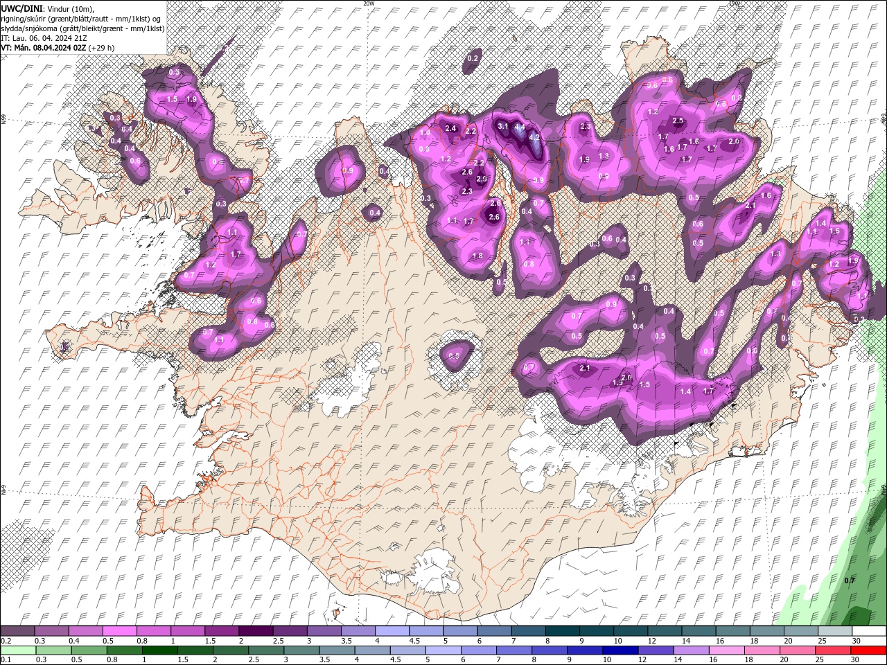Click the '12' label in the rain legend row

[x=642, y=659]
